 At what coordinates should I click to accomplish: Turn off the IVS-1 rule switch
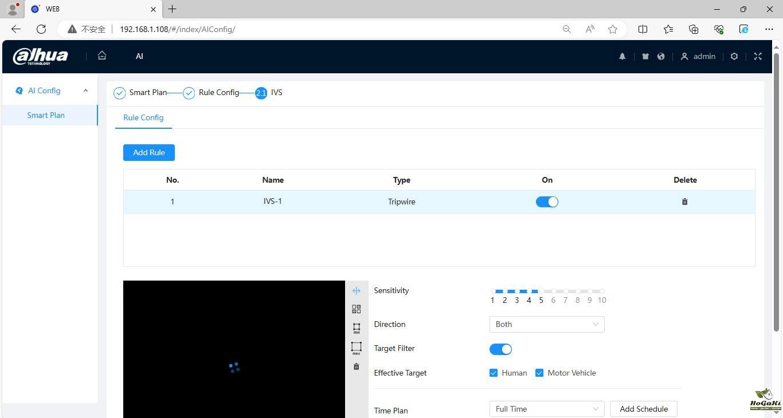coord(547,202)
